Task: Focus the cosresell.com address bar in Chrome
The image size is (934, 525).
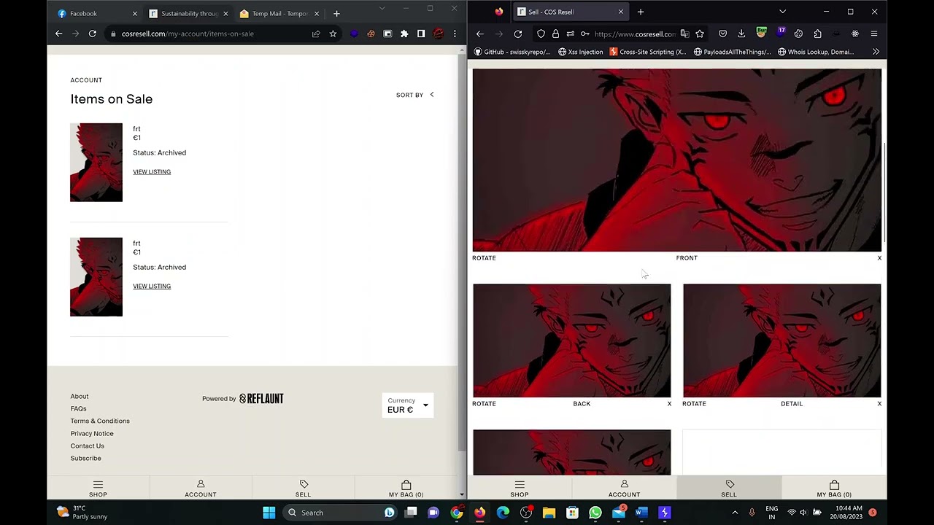Action: point(208,34)
